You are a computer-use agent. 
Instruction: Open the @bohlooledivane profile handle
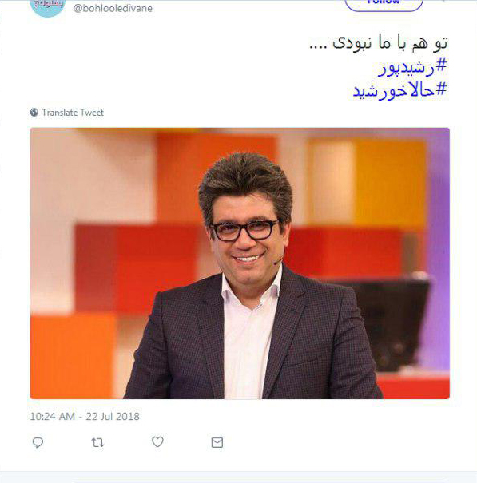click(113, 8)
